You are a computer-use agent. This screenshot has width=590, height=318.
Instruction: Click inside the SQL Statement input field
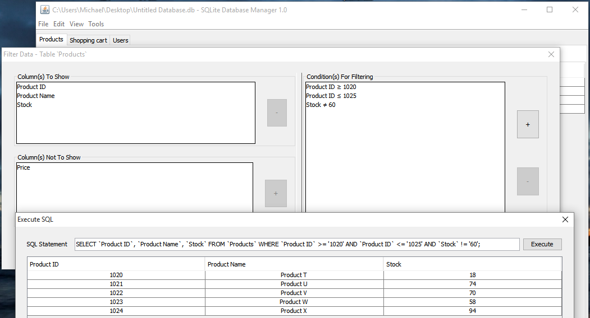pyautogui.click(x=297, y=244)
